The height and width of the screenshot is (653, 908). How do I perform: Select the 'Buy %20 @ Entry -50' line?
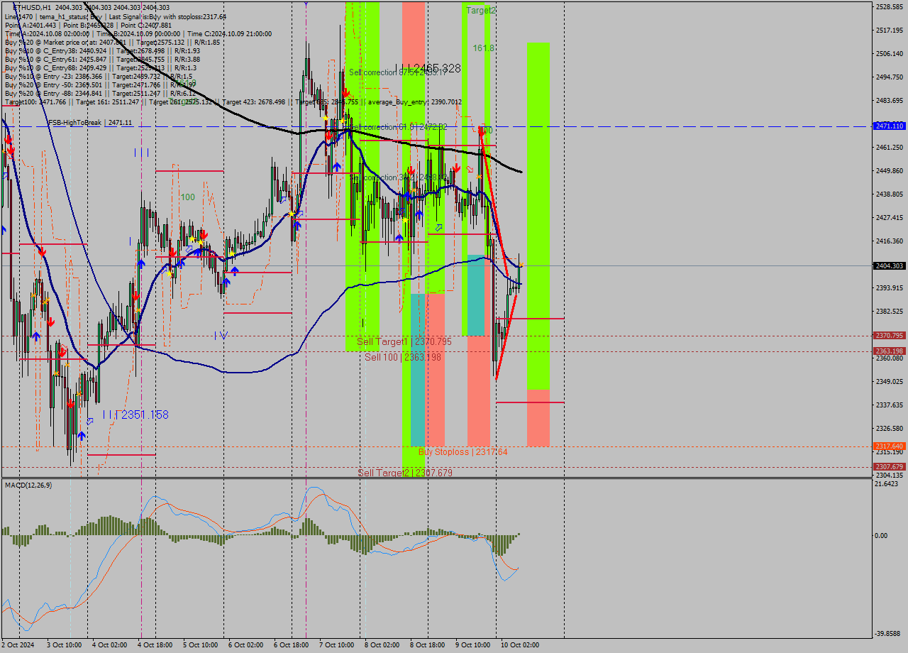point(100,85)
